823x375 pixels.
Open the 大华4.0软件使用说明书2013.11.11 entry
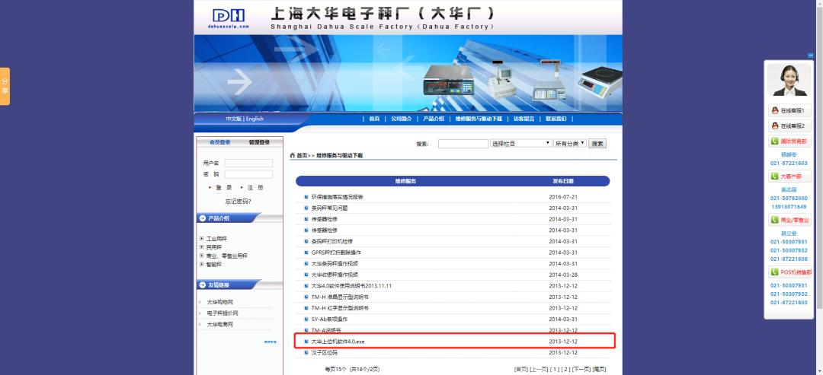[x=351, y=286]
